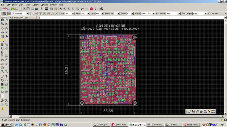Select the Info tool in left sidebar

[2, 20]
